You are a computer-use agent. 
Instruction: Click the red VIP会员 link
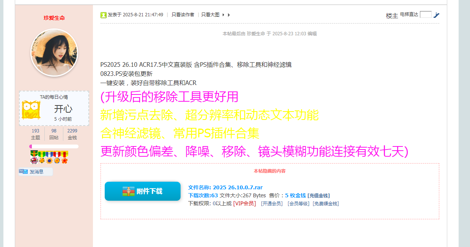click(244, 204)
